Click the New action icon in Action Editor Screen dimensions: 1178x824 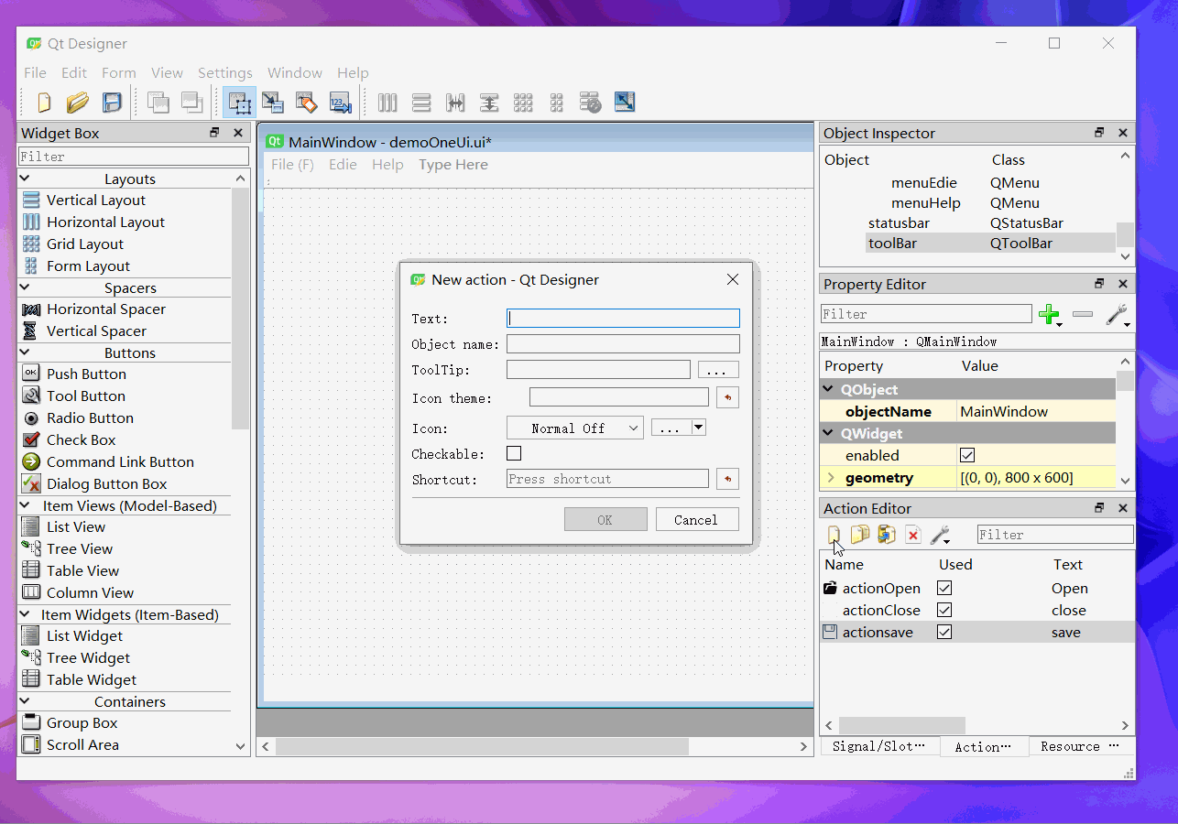click(x=834, y=535)
